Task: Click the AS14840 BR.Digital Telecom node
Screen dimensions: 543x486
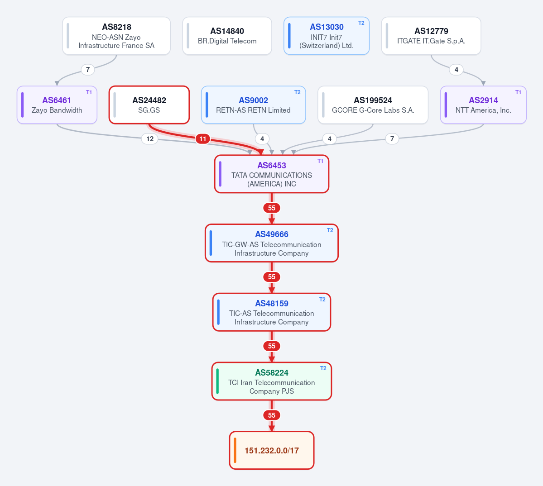Action: tap(227, 36)
